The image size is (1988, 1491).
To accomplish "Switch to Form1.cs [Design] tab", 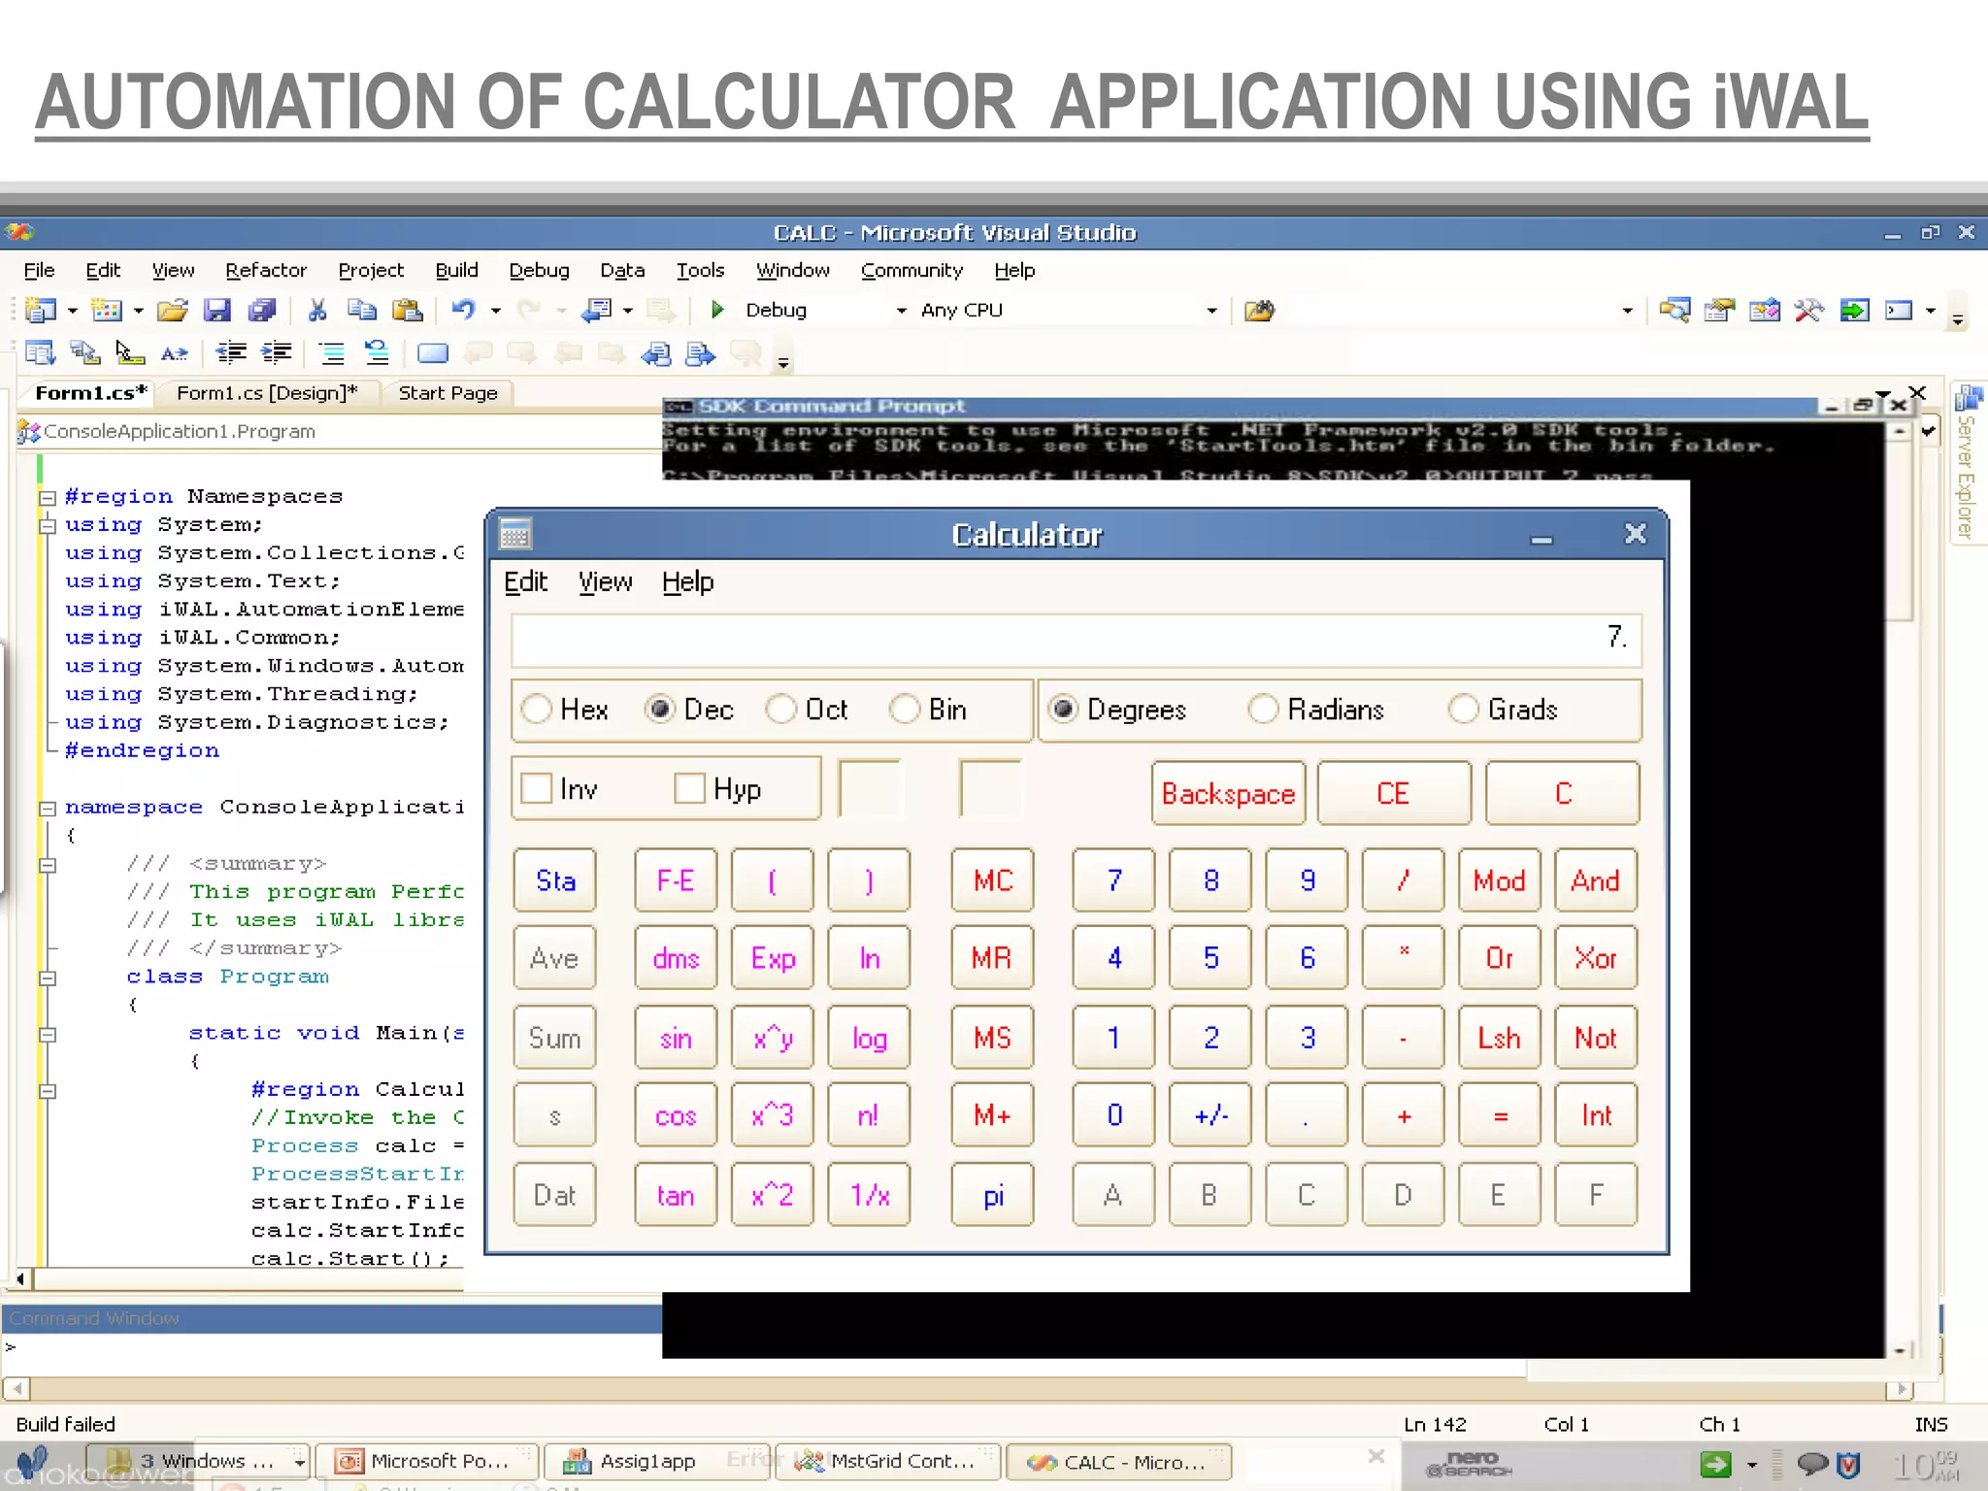I will pyautogui.click(x=267, y=393).
